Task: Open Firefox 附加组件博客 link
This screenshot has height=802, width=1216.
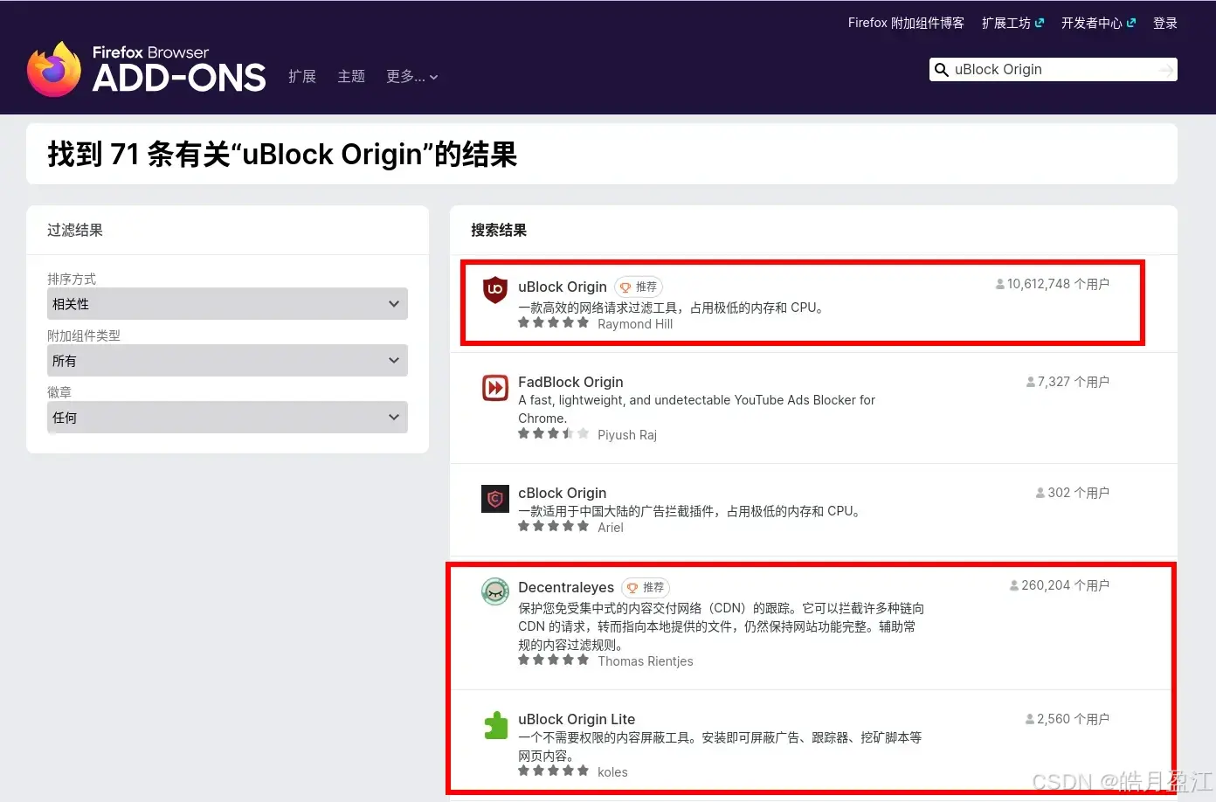Action: coord(906,23)
